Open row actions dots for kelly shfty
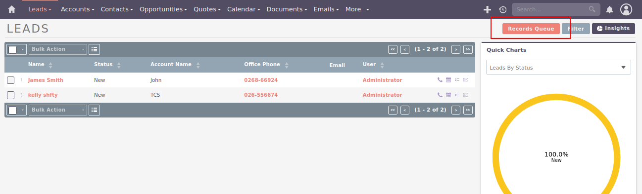Viewport: 642px width, 194px height. pyautogui.click(x=21, y=95)
